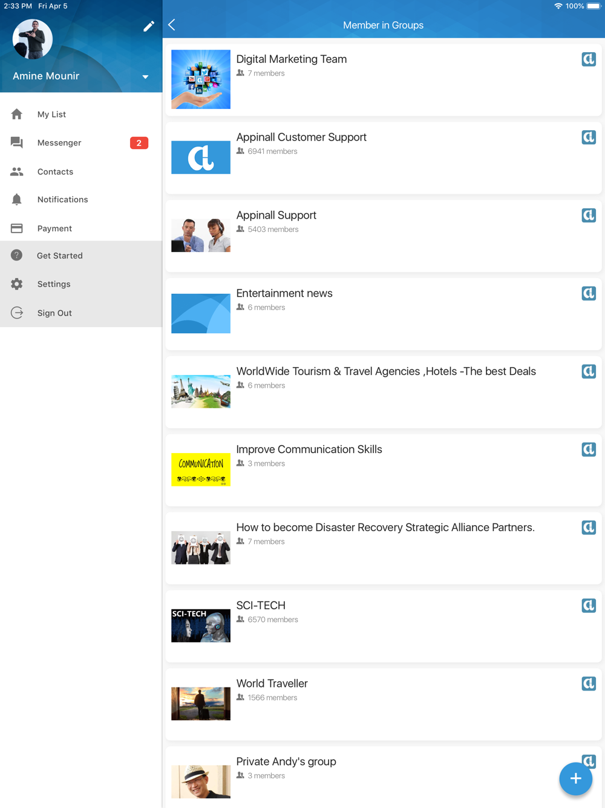This screenshot has height=808, width=605.
Task: Tap the Appinall badge on Entertainment news
Action: [588, 294]
